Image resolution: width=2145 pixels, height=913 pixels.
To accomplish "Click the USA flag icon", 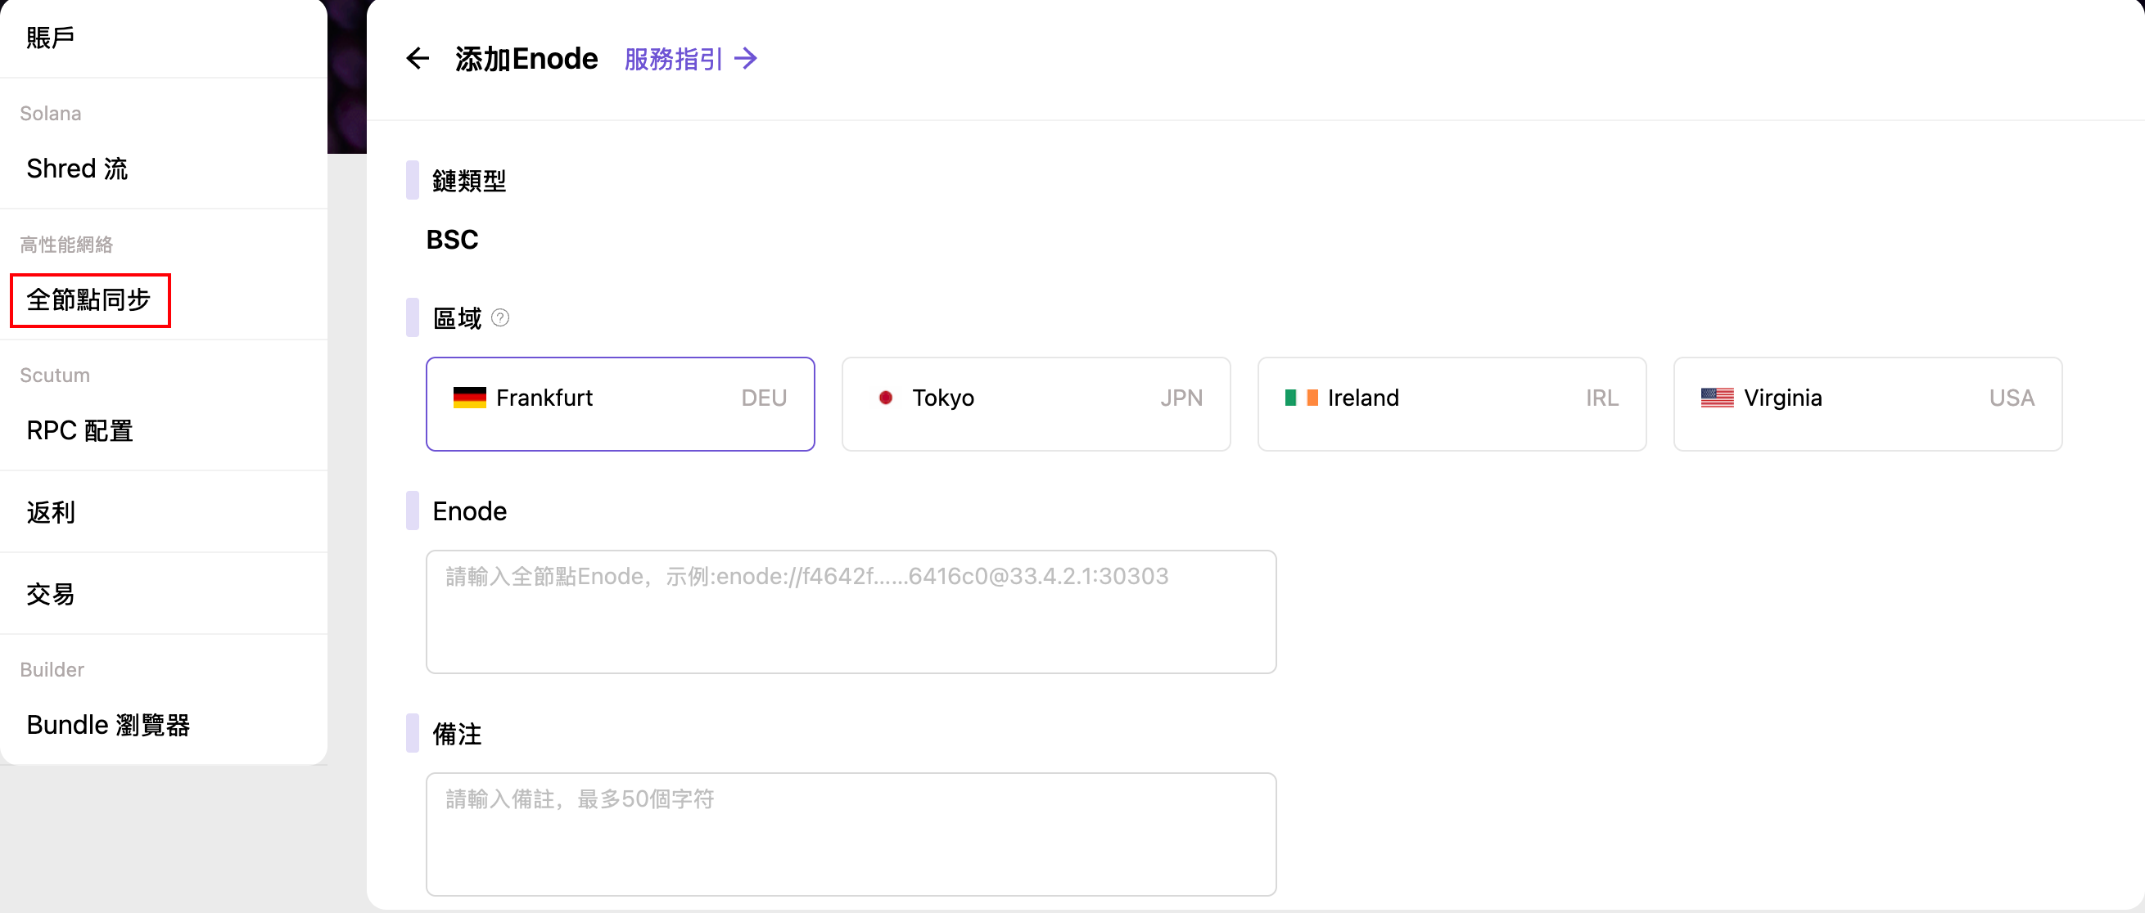I will coord(1716,398).
